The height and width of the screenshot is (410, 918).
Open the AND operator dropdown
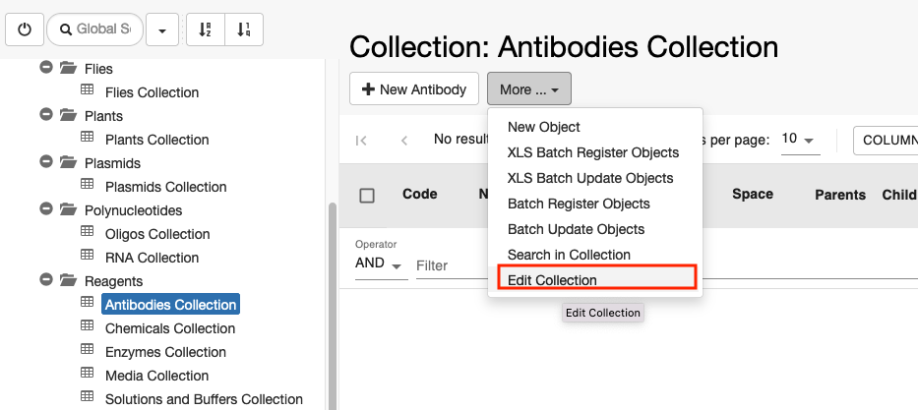[x=381, y=264]
